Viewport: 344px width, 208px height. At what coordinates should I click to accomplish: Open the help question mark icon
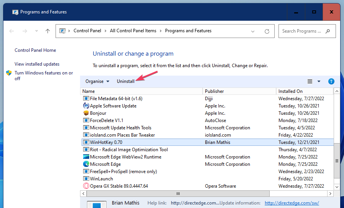[x=331, y=81]
